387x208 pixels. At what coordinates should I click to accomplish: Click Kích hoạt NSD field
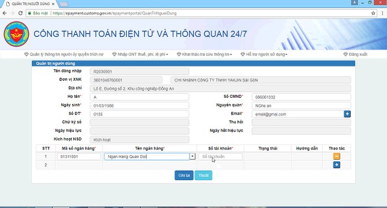139,140
